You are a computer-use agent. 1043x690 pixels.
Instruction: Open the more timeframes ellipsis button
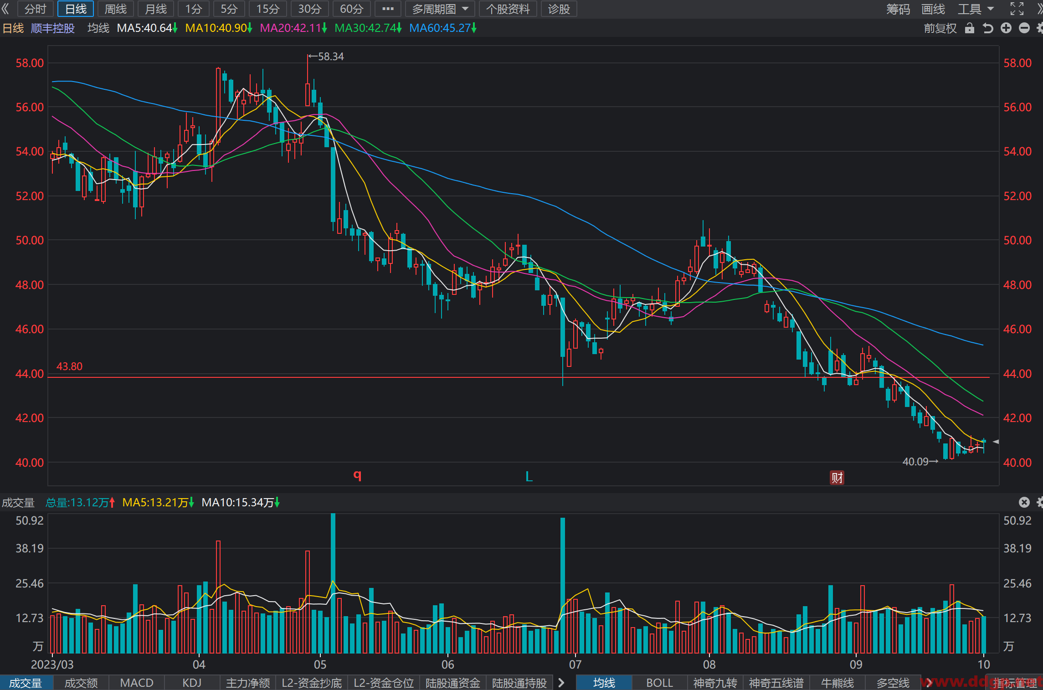tap(388, 9)
